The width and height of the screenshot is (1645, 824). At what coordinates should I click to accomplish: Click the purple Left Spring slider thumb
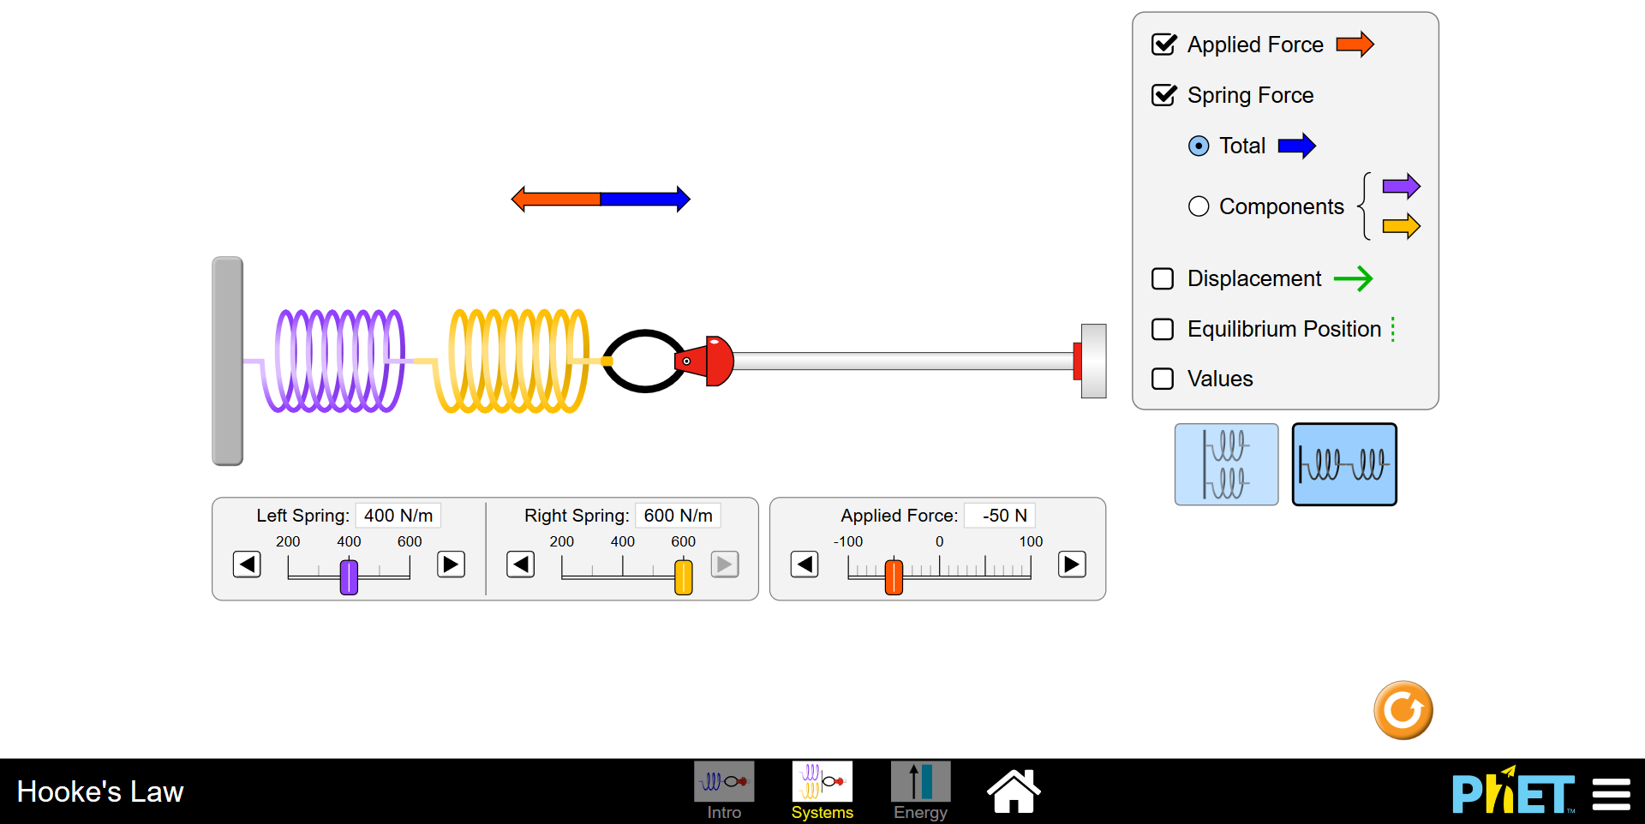(349, 576)
